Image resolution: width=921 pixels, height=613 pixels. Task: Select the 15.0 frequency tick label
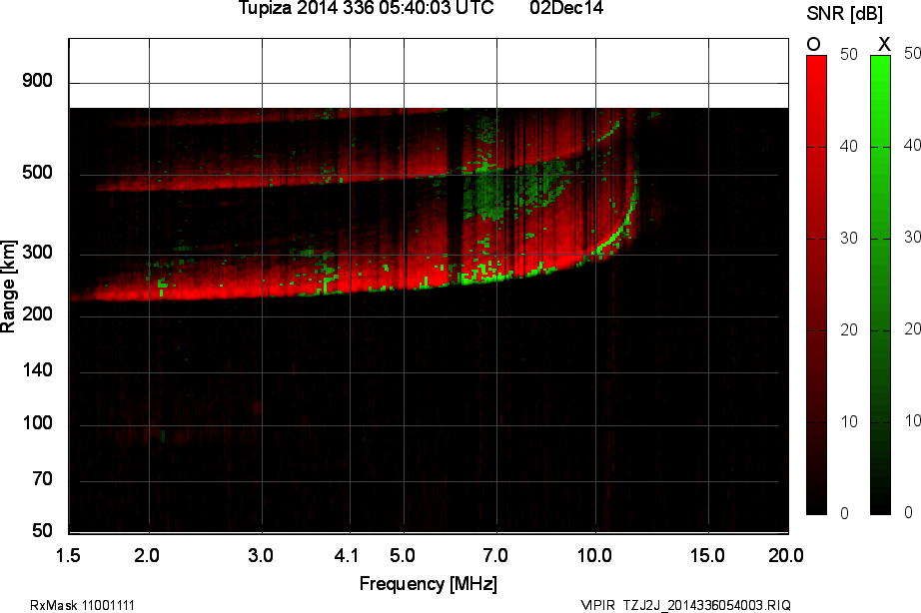[x=707, y=553]
